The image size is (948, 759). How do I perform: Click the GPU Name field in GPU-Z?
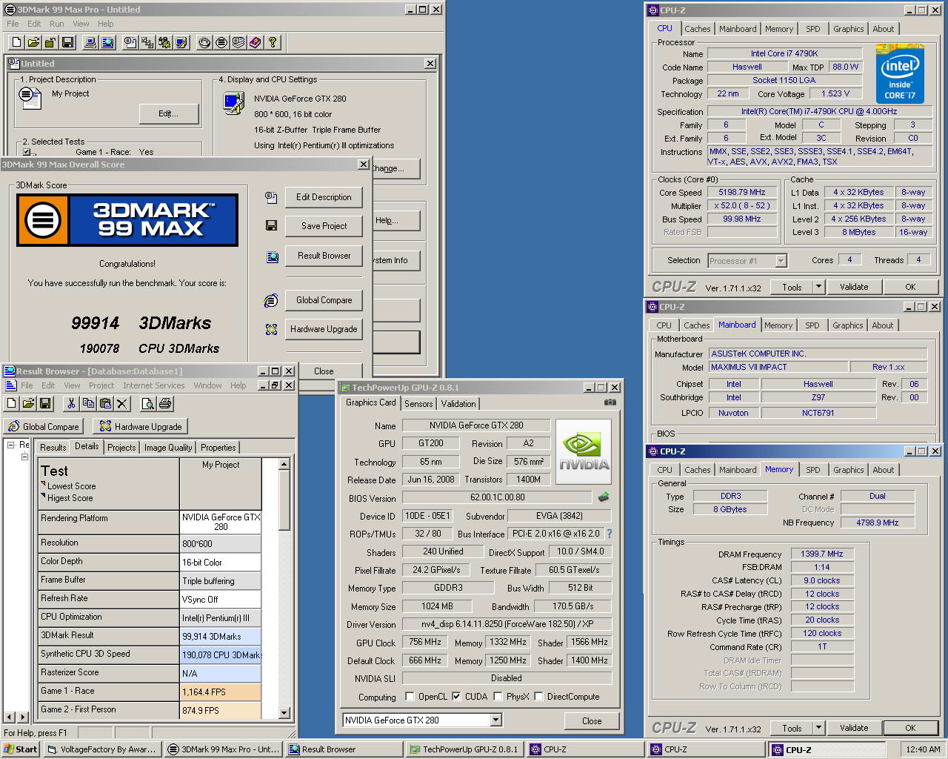pos(476,425)
